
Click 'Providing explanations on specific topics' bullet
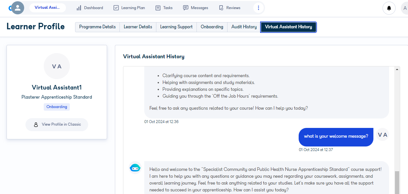(203, 89)
